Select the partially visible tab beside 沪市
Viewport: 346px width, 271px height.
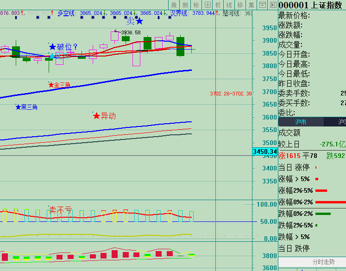click(x=337, y=122)
